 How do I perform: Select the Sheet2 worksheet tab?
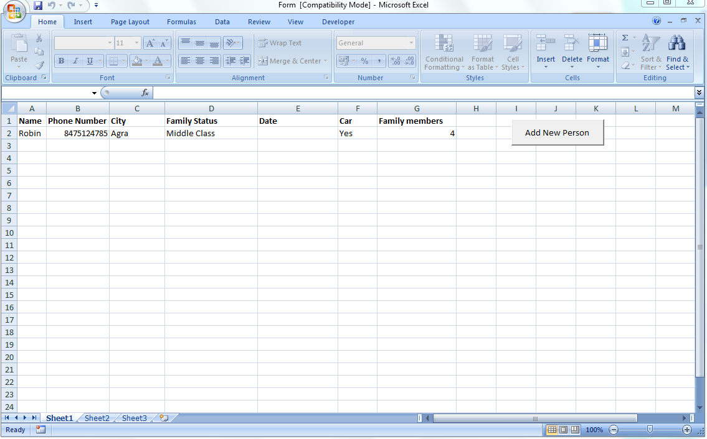pos(97,418)
